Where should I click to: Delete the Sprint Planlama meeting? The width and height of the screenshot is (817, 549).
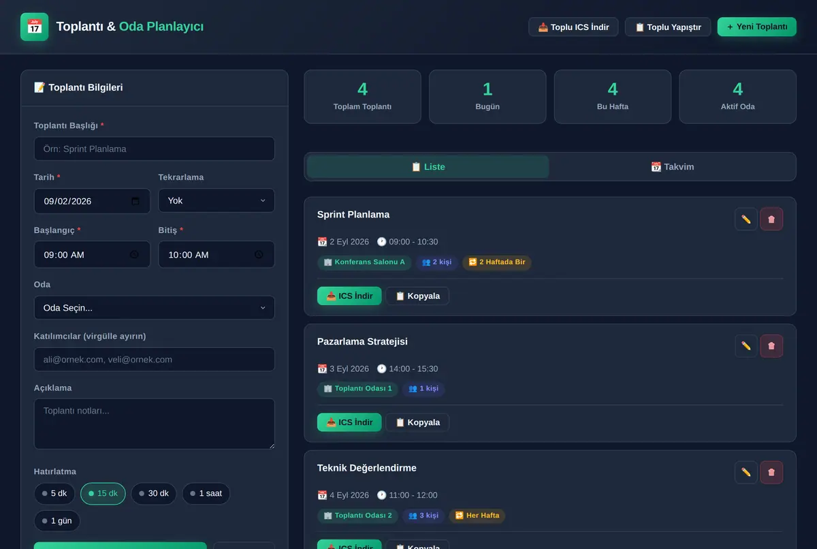tap(771, 219)
